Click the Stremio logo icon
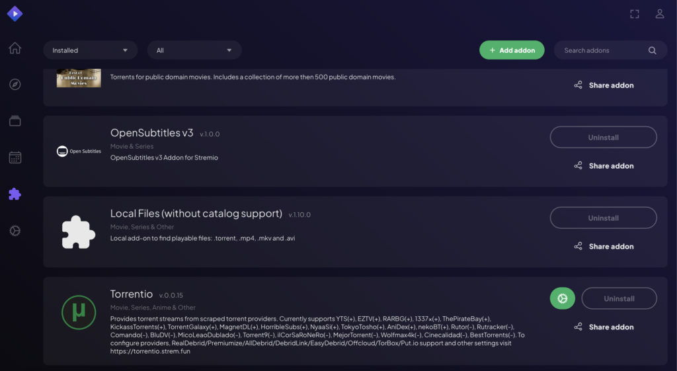This screenshot has height=371, width=677. 15,13
